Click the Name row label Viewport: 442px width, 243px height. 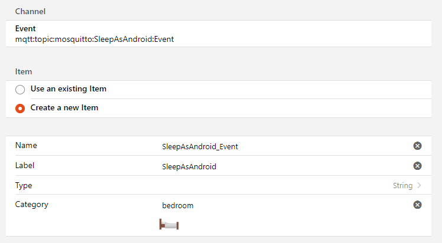point(25,145)
